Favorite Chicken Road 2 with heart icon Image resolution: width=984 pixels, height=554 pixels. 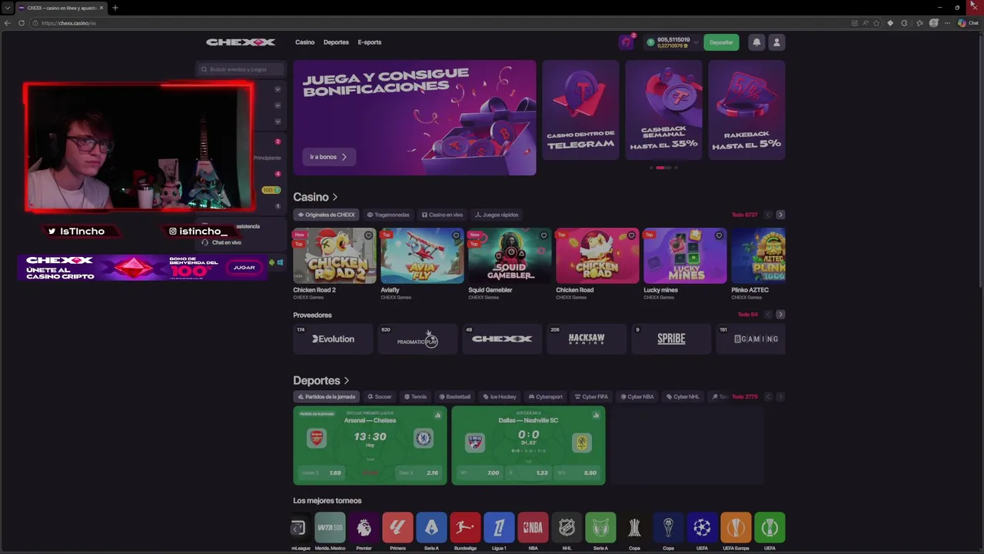[368, 235]
